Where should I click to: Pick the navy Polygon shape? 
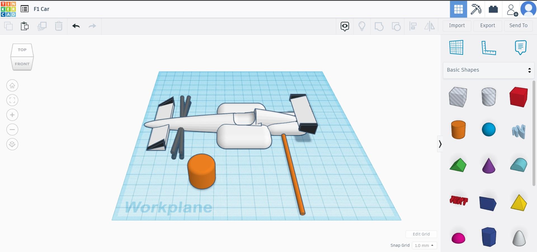coord(489,237)
